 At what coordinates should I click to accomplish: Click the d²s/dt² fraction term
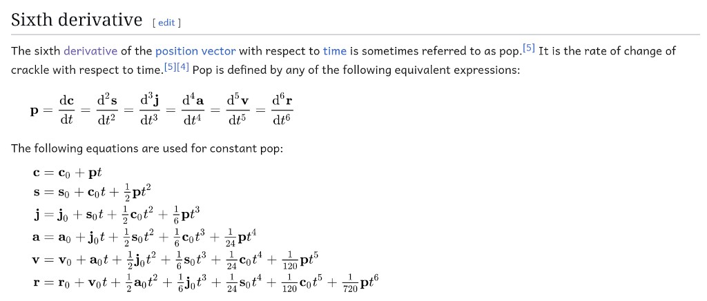pyautogui.click(x=107, y=111)
